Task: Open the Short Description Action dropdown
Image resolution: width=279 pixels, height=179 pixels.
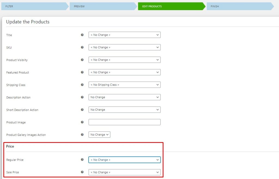Action: 125,110
